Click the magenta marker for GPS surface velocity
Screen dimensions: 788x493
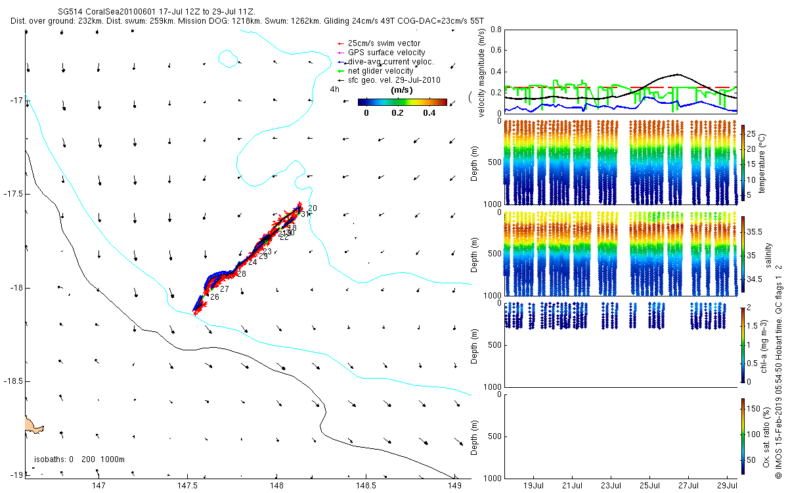point(339,53)
